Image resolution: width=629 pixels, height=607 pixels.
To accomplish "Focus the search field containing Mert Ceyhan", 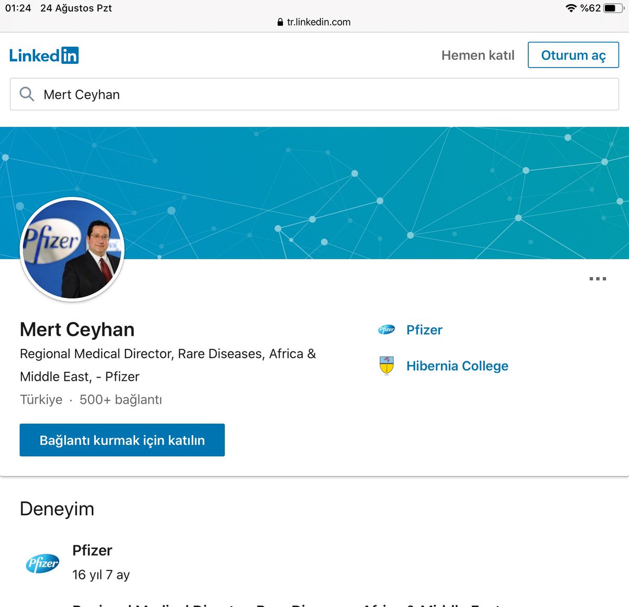I will (314, 94).
